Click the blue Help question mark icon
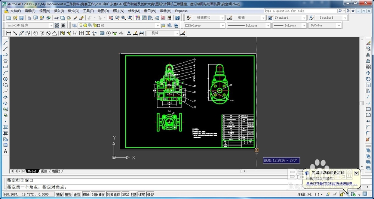The image size is (374, 199). (x=177, y=18)
